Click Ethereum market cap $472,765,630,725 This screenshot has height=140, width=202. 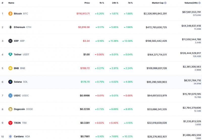point(156,27)
